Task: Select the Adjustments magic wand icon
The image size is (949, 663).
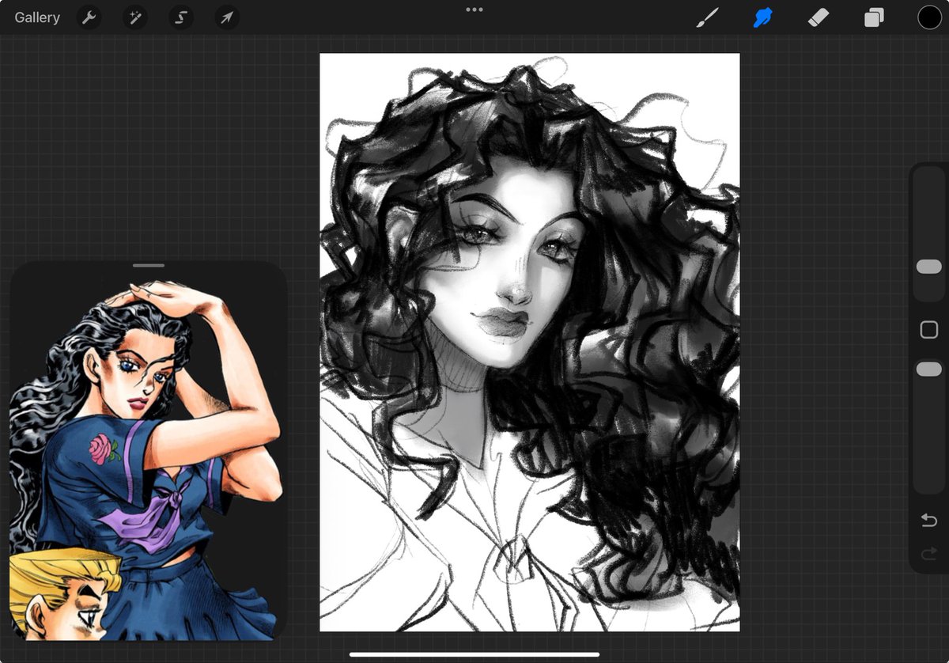Action: click(x=134, y=17)
